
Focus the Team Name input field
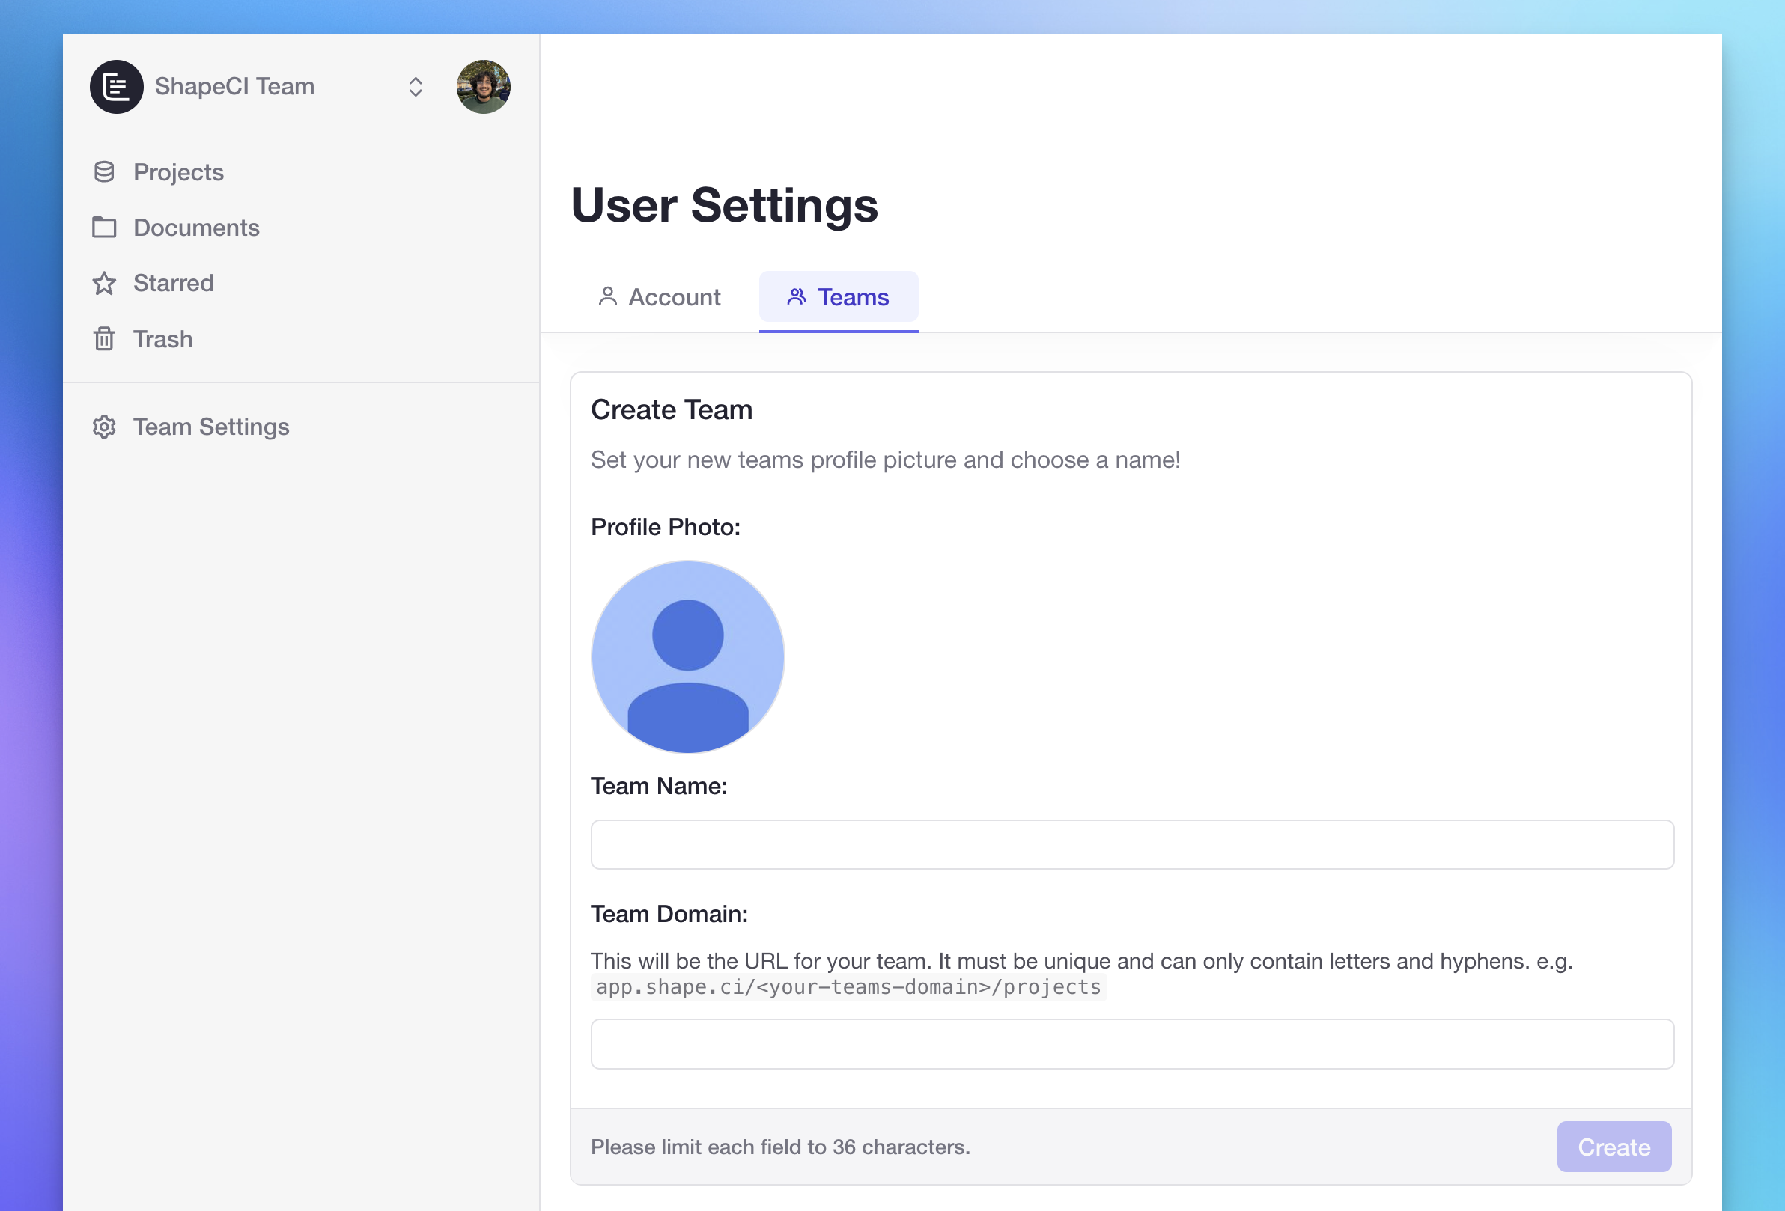point(1131,845)
